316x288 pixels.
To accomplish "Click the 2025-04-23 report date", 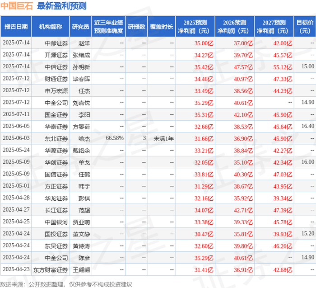I will (x=16, y=269).
